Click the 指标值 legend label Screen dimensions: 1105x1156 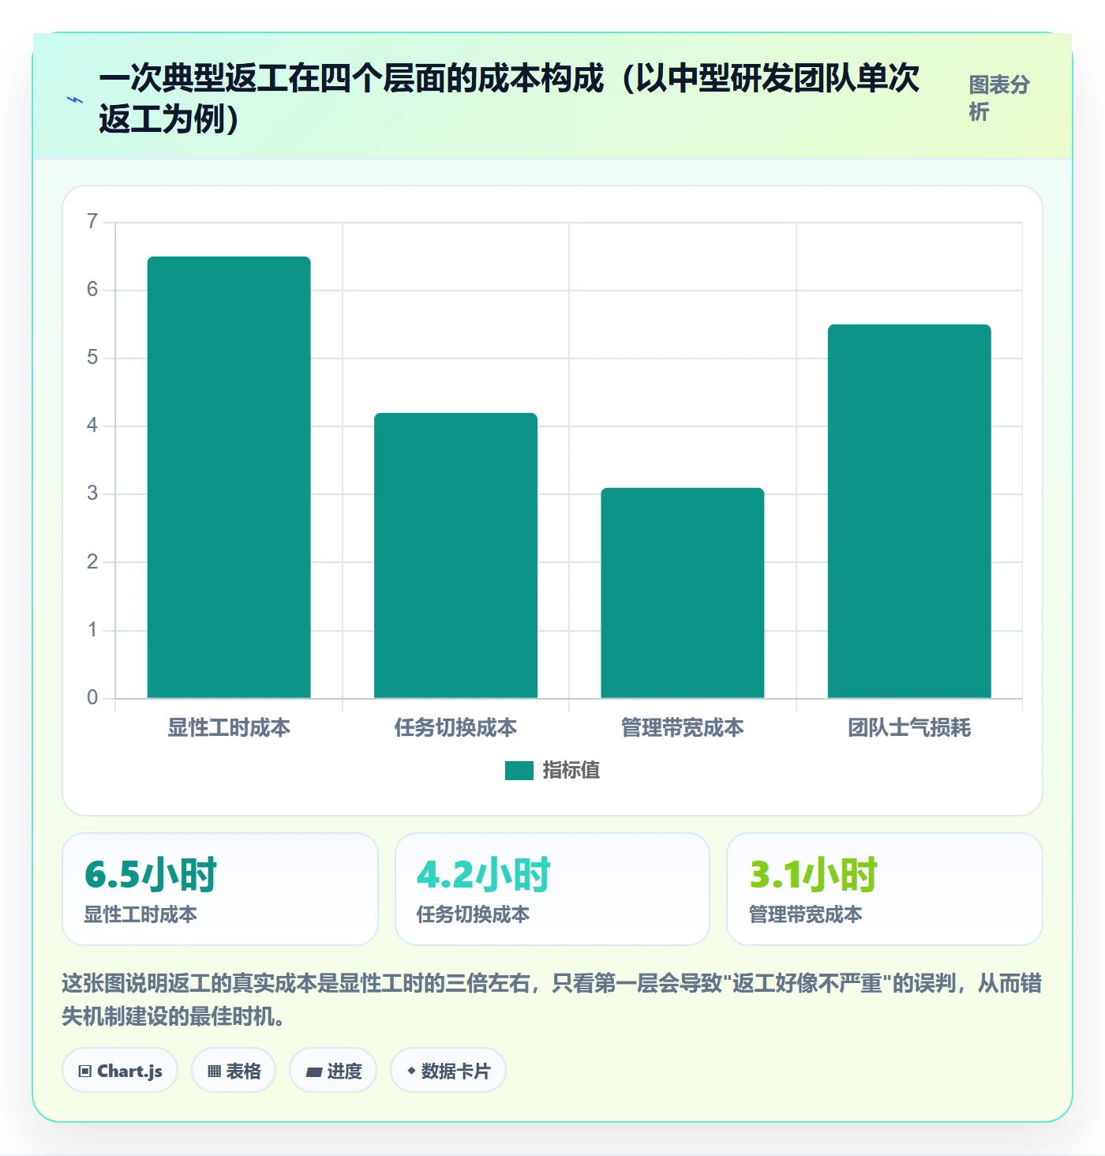point(571,771)
